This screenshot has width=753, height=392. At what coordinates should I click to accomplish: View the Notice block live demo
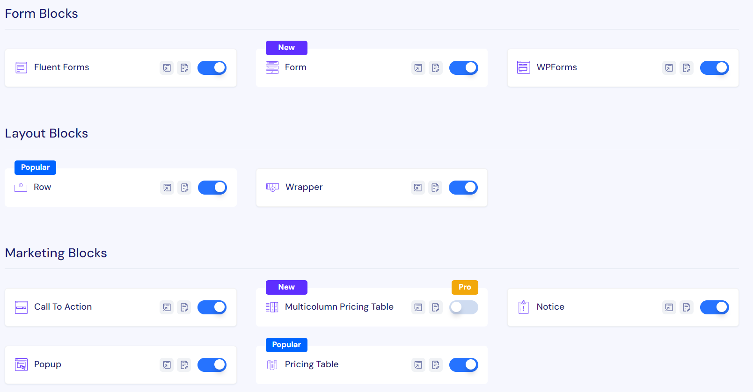(x=669, y=307)
